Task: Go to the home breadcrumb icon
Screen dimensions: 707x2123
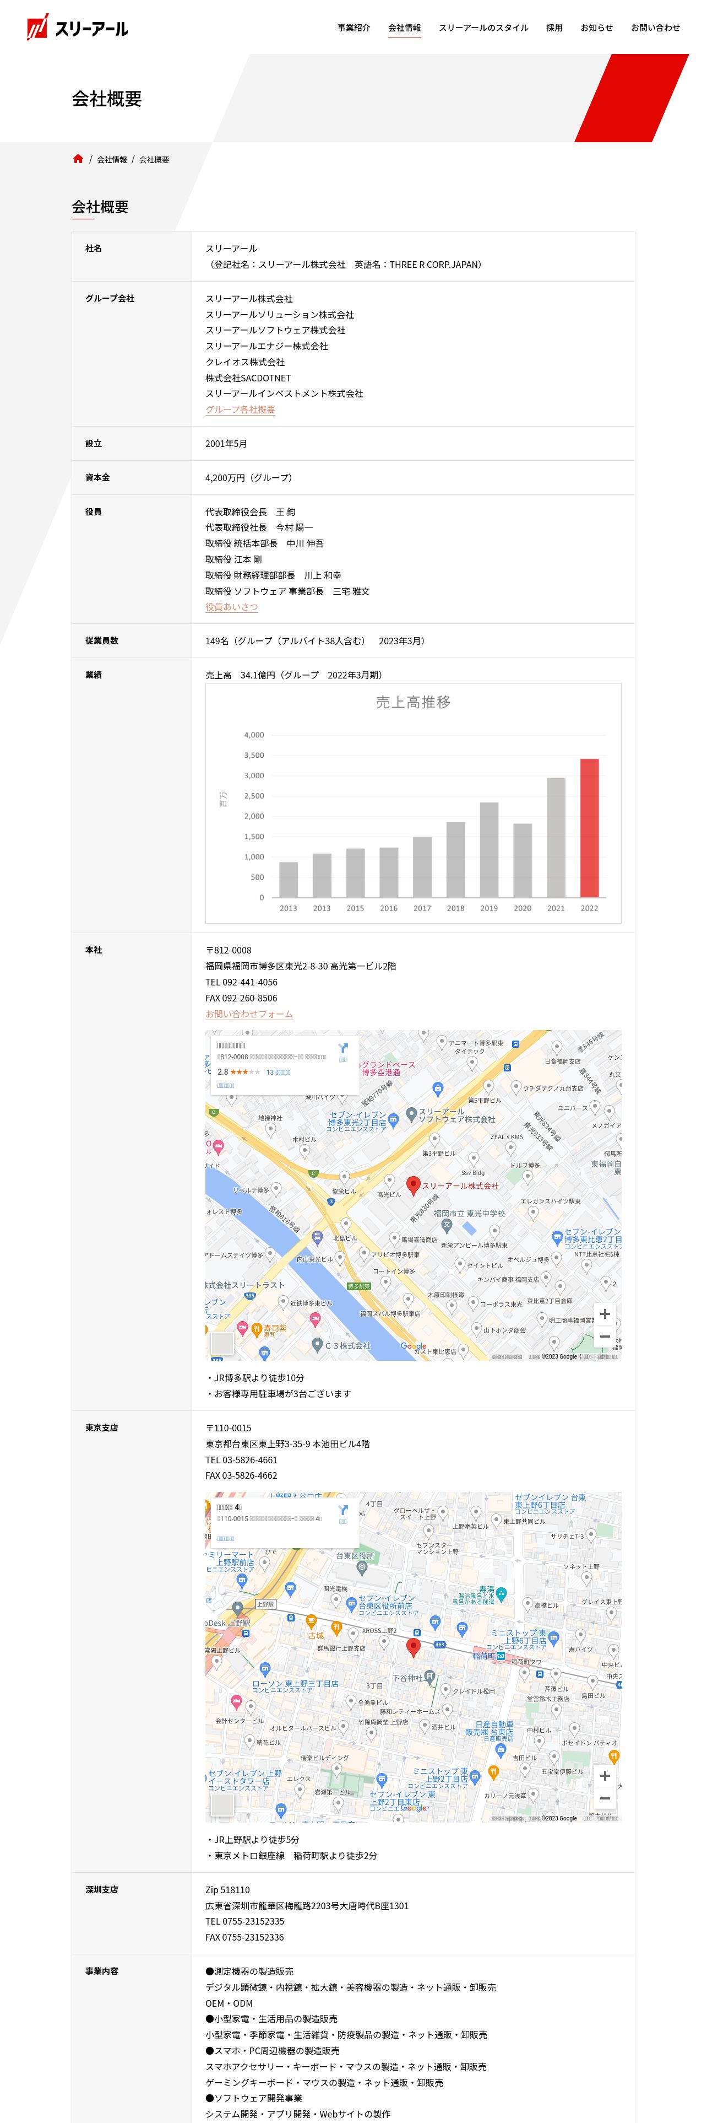Action: 78,159
